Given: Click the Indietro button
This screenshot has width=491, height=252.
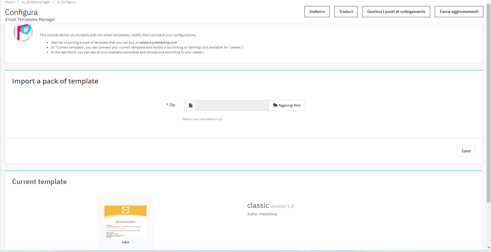Looking at the screenshot, I should [317, 11].
